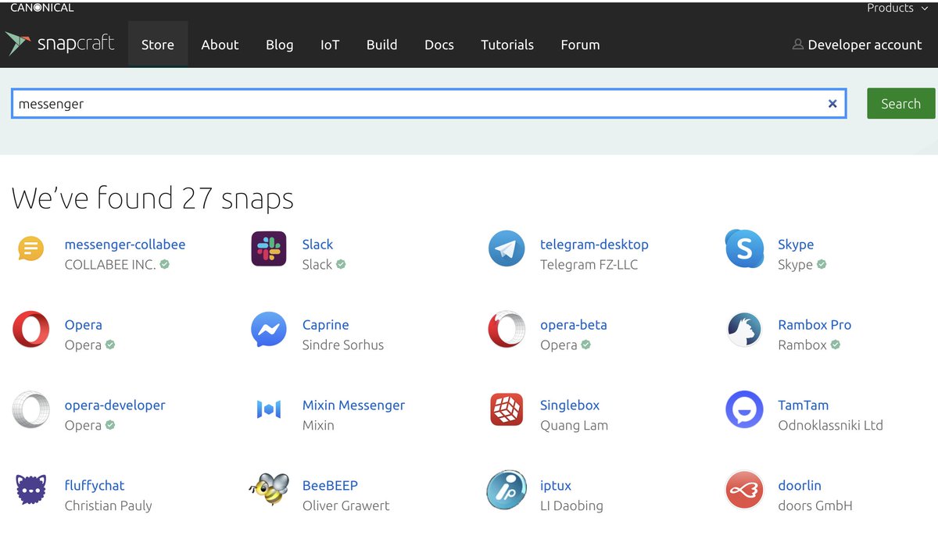This screenshot has height=550, width=938.
Task: Select IoT in the navigation bar
Action: point(330,45)
